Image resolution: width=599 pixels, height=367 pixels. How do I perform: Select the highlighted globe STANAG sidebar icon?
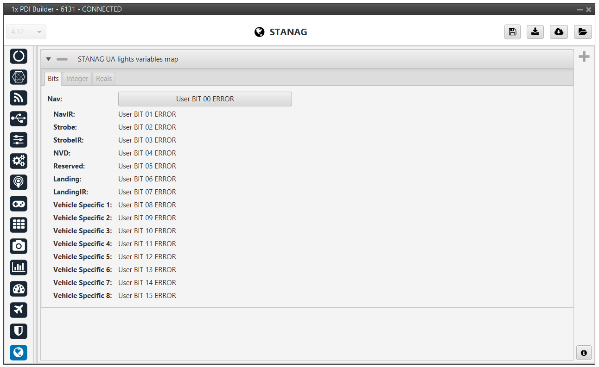click(x=19, y=353)
